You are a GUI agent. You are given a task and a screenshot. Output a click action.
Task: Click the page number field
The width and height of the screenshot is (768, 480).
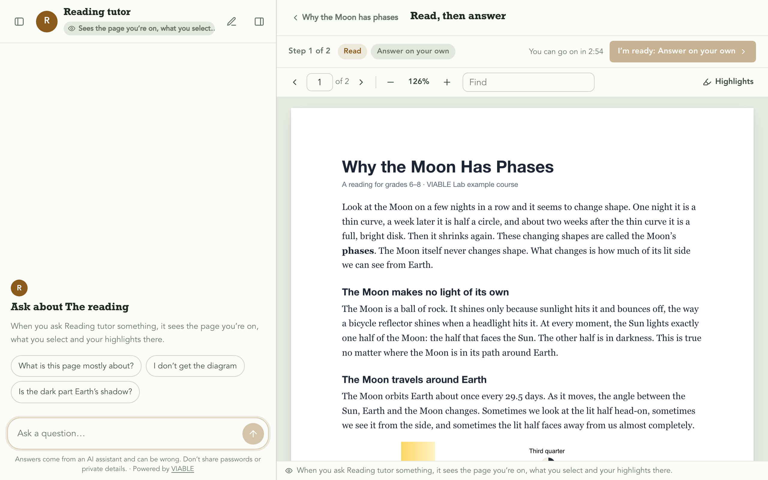coord(319,82)
